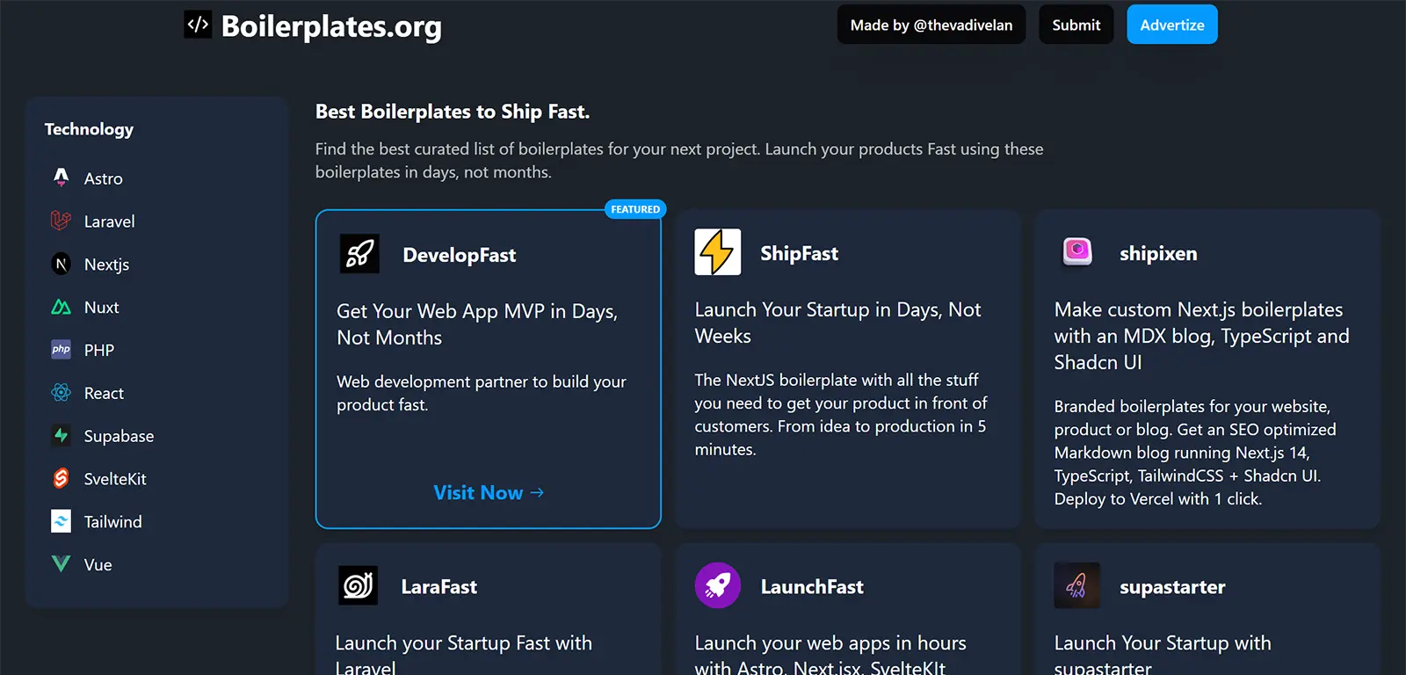
Task: Open the DevelopFast card title
Action: pos(460,255)
